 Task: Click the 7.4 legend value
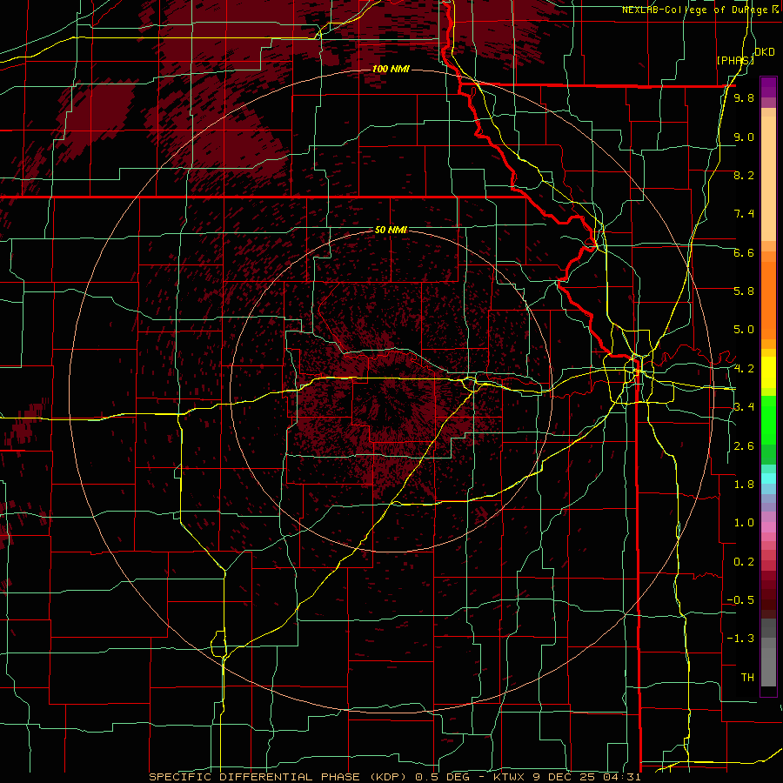click(x=744, y=214)
